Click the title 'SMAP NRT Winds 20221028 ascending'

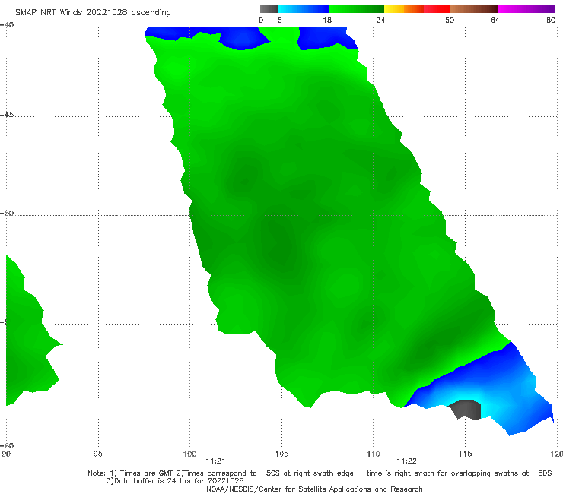pyautogui.click(x=93, y=12)
